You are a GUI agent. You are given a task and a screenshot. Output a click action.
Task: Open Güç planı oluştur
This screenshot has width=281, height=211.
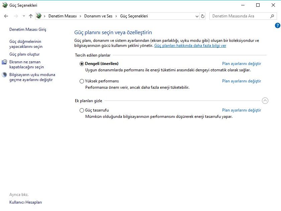[25, 54]
